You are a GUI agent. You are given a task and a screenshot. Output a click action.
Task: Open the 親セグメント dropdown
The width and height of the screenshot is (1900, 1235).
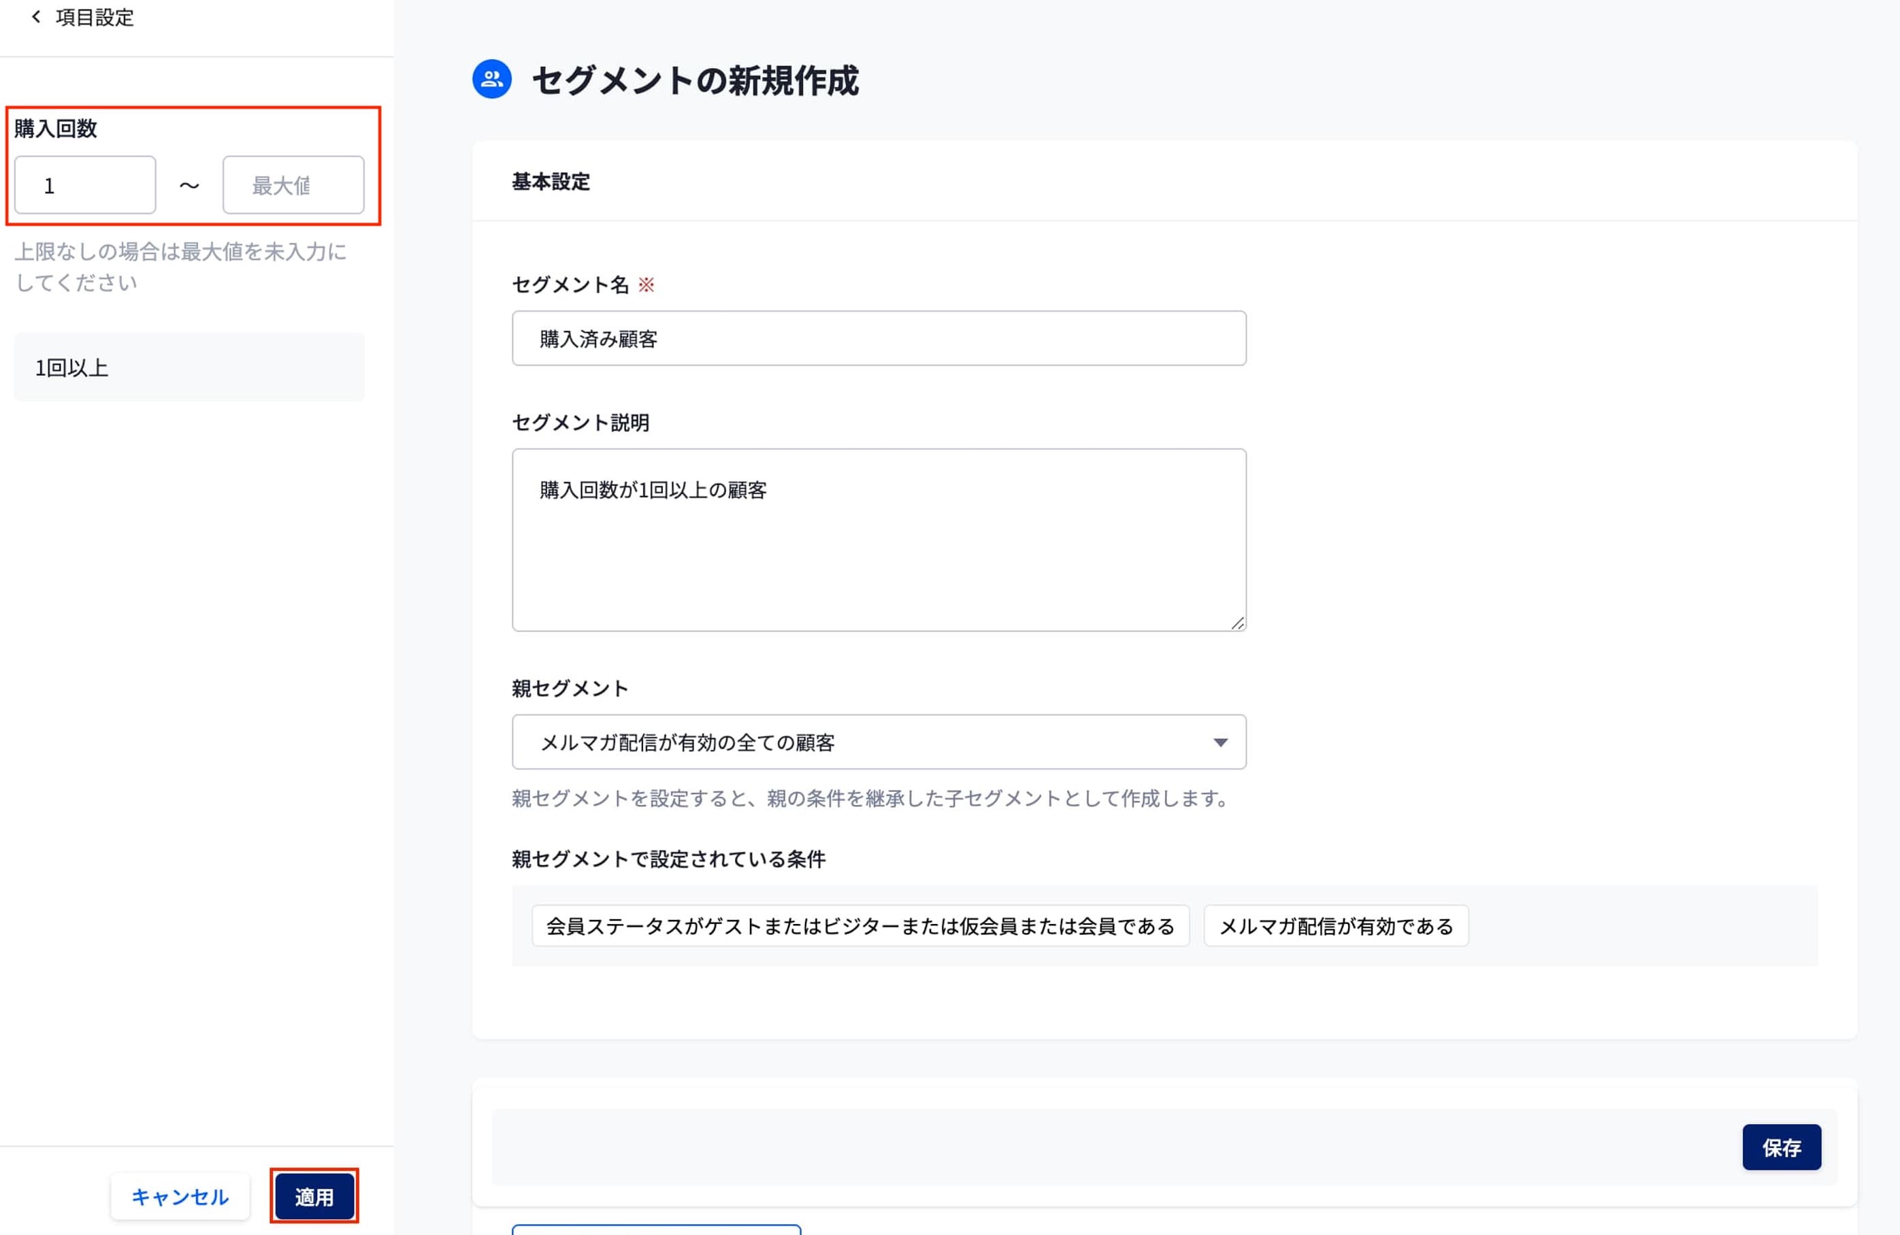click(x=878, y=742)
